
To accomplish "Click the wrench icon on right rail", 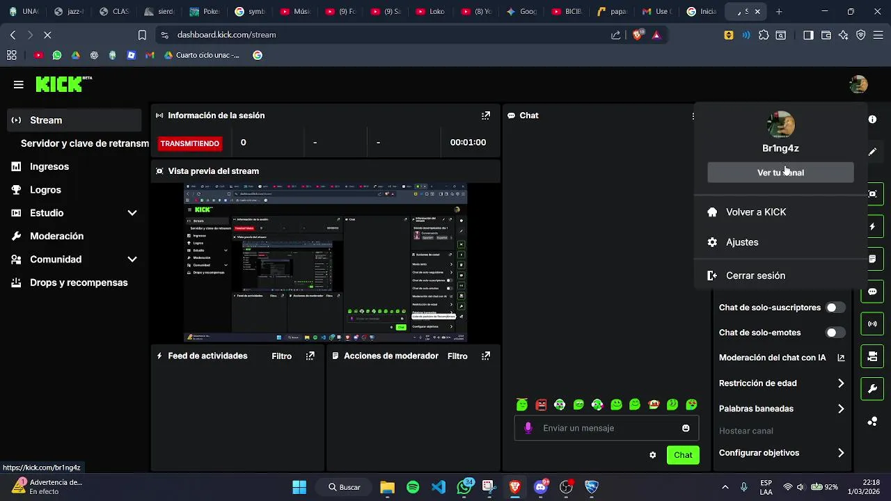I will (x=872, y=389).
